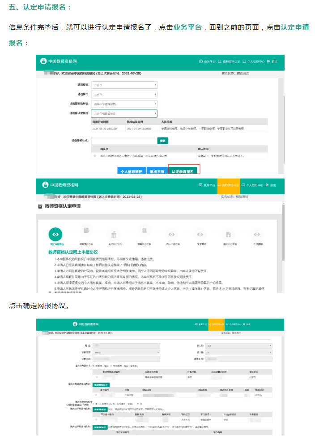315x436 pixels.
Task: Click the 填写认定信息 step icon
Action: click(145, 231)
